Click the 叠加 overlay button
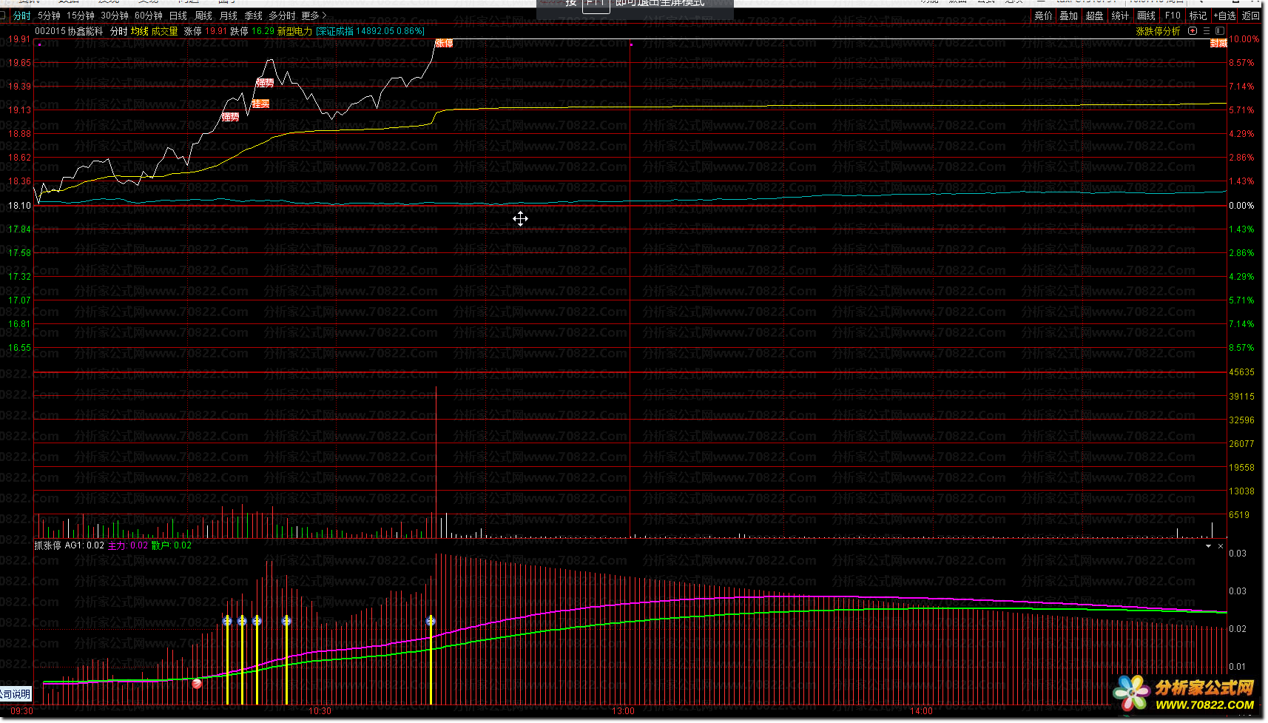The height and width of the screenshot is (723, 1268). tap(1068, 16)
